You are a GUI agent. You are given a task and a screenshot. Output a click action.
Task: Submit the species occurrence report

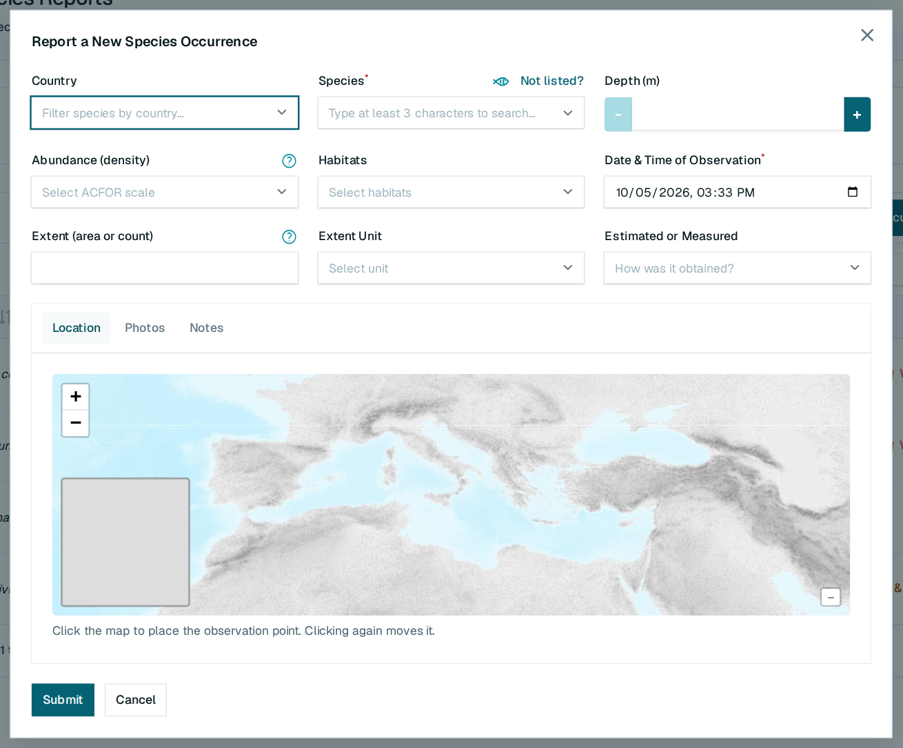click(x=63, y=700)
